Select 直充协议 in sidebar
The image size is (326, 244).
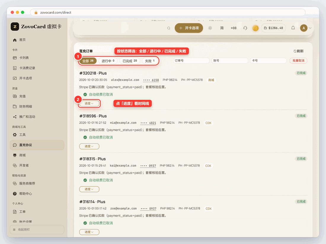point(37,145)
